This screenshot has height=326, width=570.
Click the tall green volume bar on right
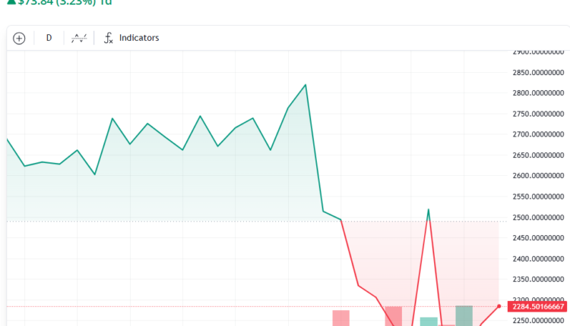pos(464,315)
